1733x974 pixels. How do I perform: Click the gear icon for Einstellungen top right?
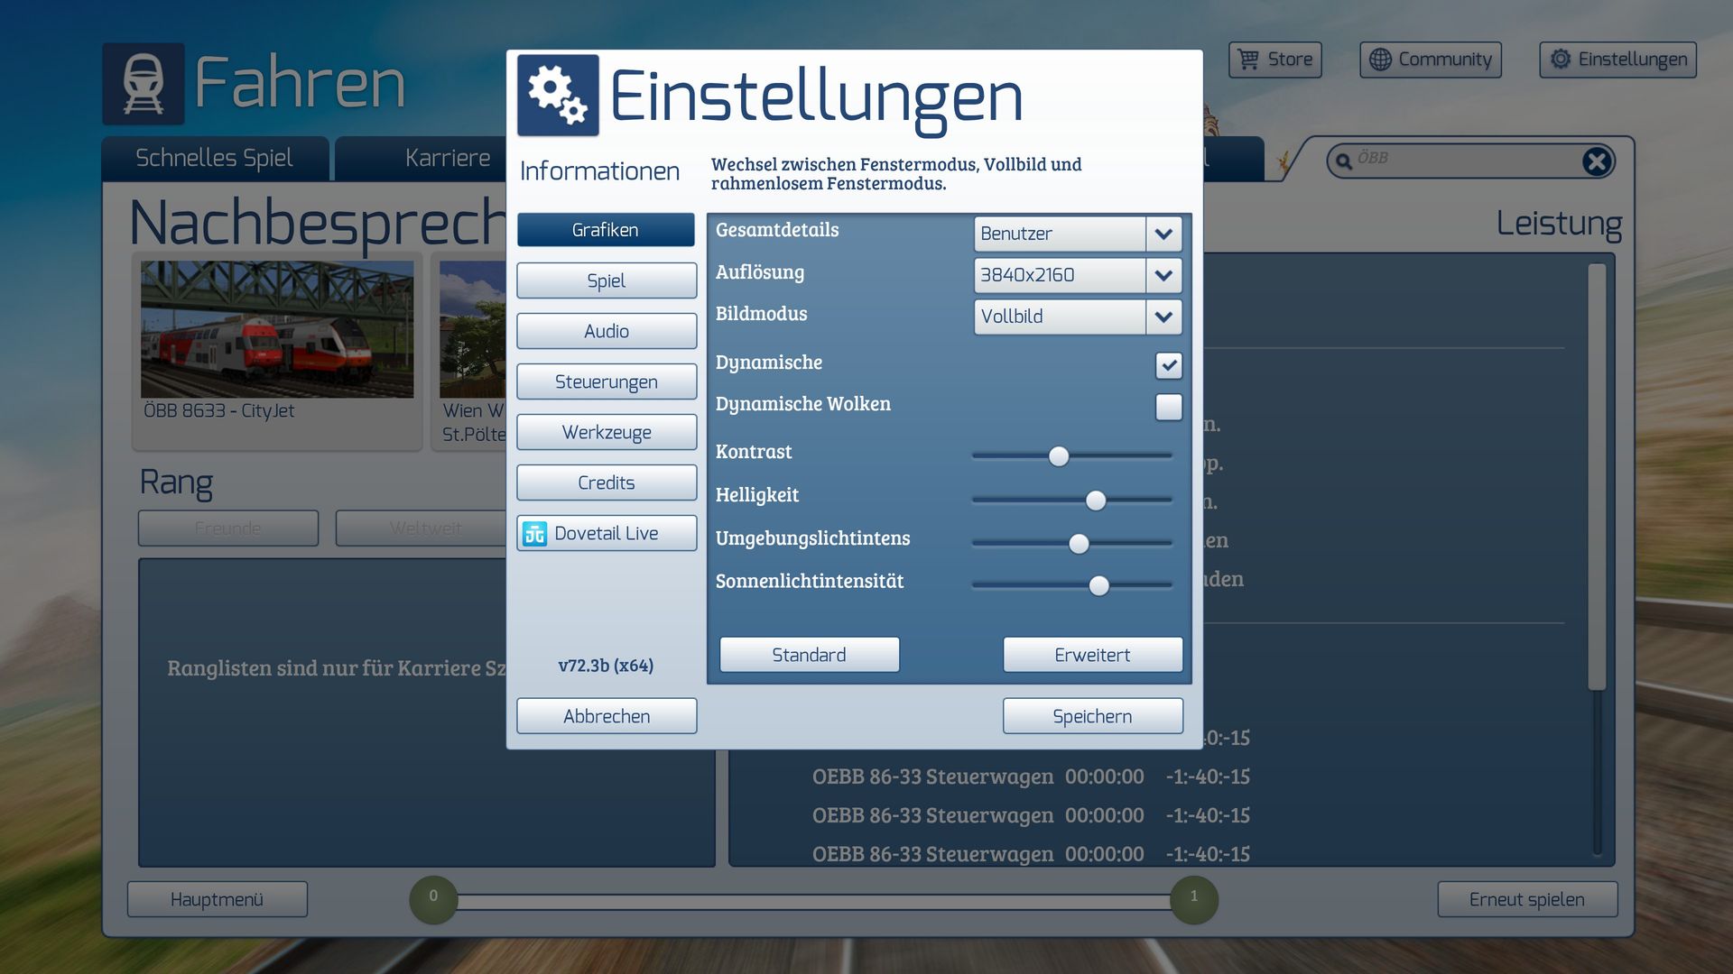pos(1560,60)
